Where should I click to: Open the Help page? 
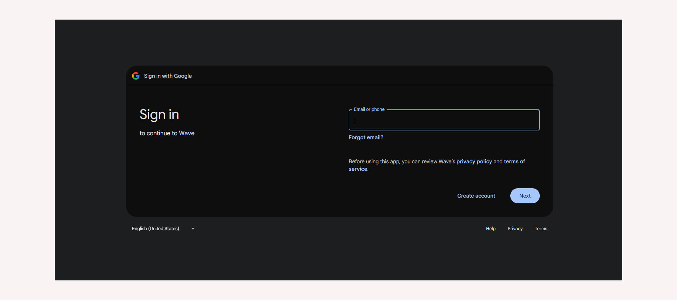(490, 228)
